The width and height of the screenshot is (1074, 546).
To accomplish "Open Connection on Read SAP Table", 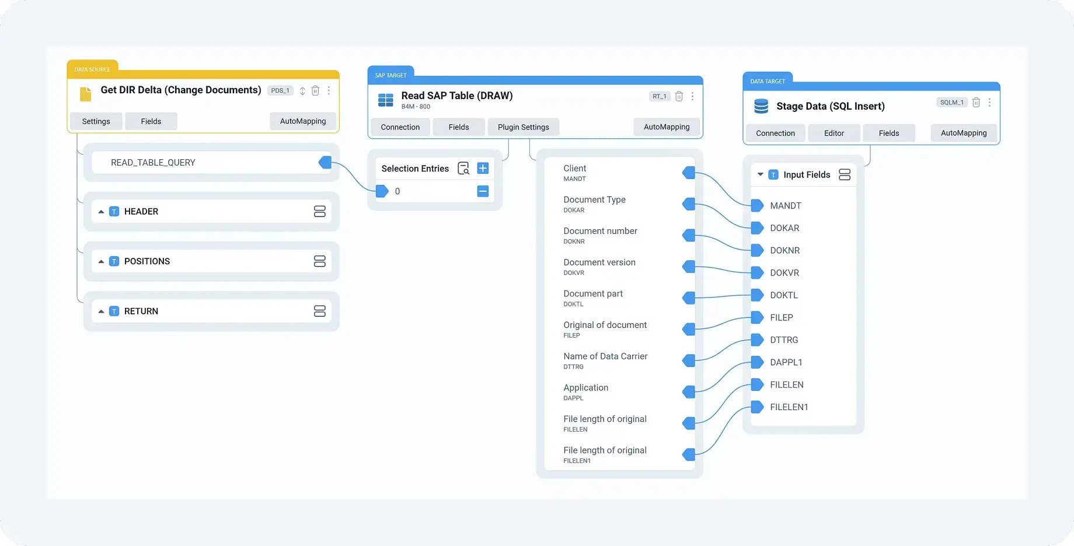I will (400, 127).
